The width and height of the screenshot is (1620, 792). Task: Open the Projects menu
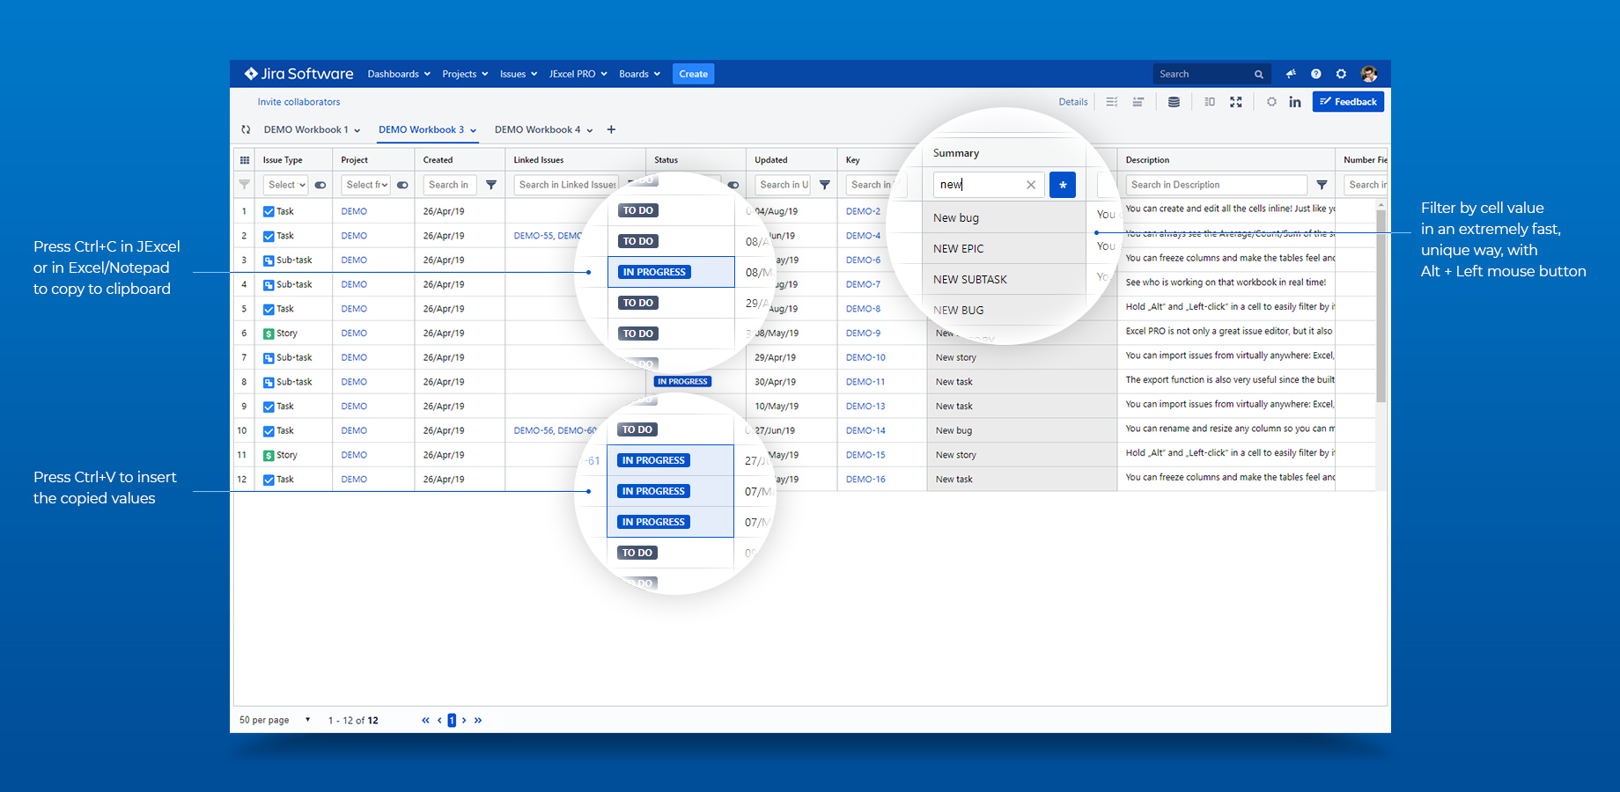pyautogui.click(x=465, y=74)
